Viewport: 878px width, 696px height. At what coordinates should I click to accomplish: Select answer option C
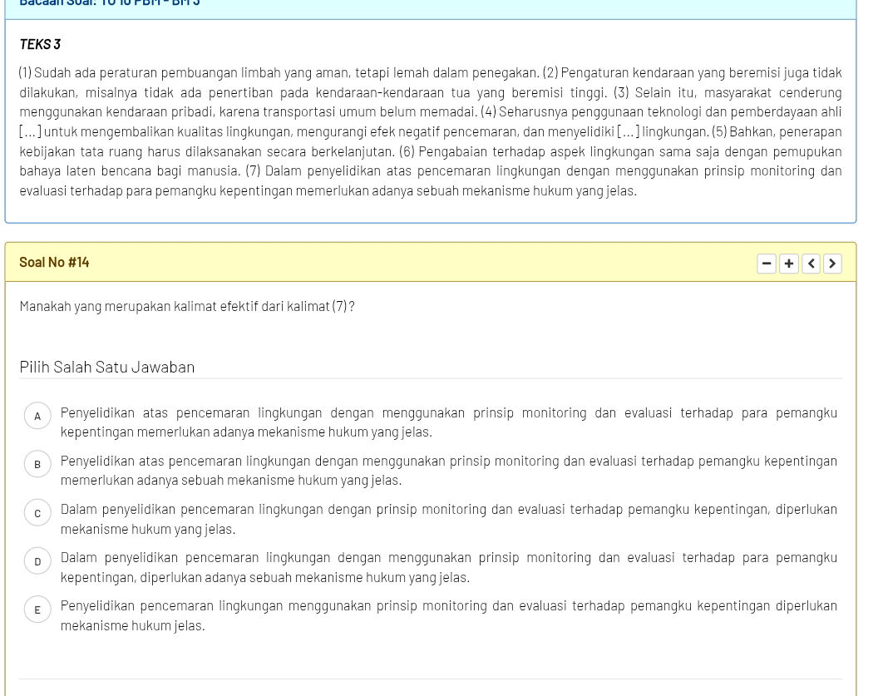pos(37,513)
